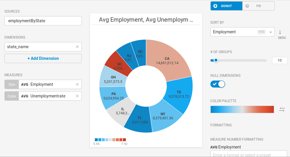290x157 pixels.
Task: Open the Sort By Employment dropdown
Action: 242,32
